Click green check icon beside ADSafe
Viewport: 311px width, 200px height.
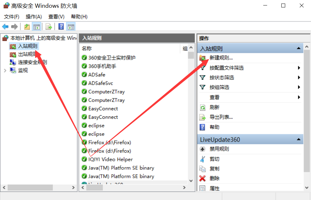point(84,75)
